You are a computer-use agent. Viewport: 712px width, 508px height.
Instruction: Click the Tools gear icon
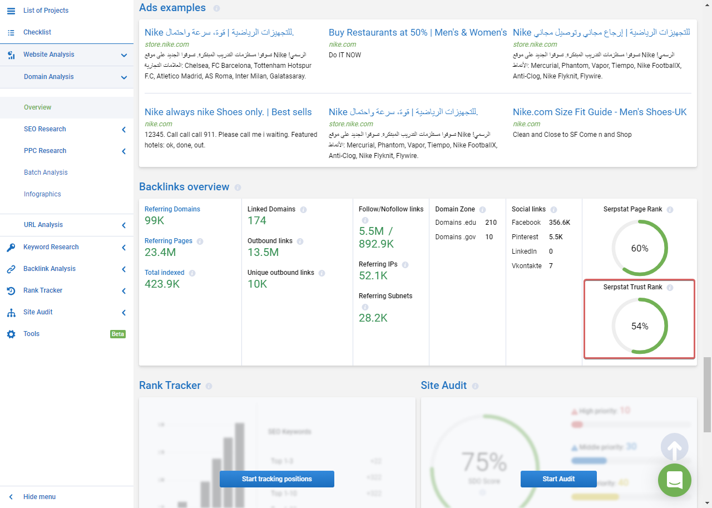tap(11, 334)
